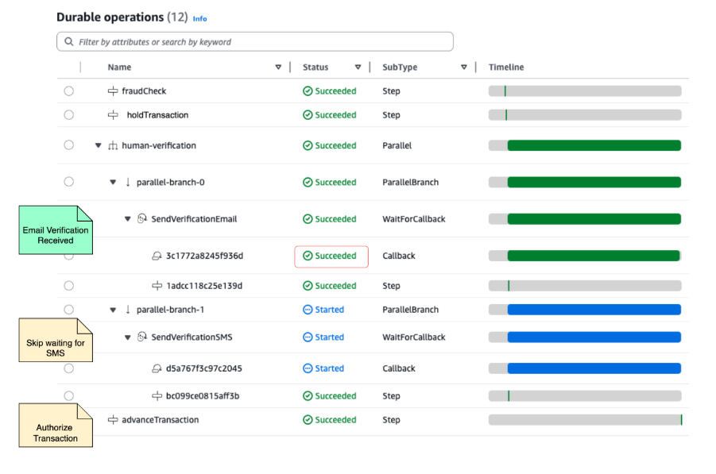Viewport: 716px width, 474px height.
Task: Select the radio button for fraudCheck
Action: coord(68,91)
